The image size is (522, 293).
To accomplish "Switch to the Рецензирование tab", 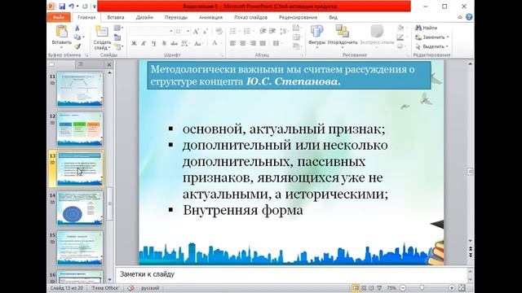I will 298,17.
